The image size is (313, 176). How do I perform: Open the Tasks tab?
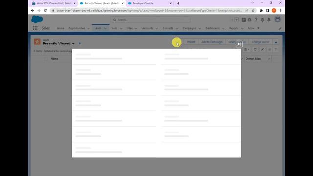114,28
